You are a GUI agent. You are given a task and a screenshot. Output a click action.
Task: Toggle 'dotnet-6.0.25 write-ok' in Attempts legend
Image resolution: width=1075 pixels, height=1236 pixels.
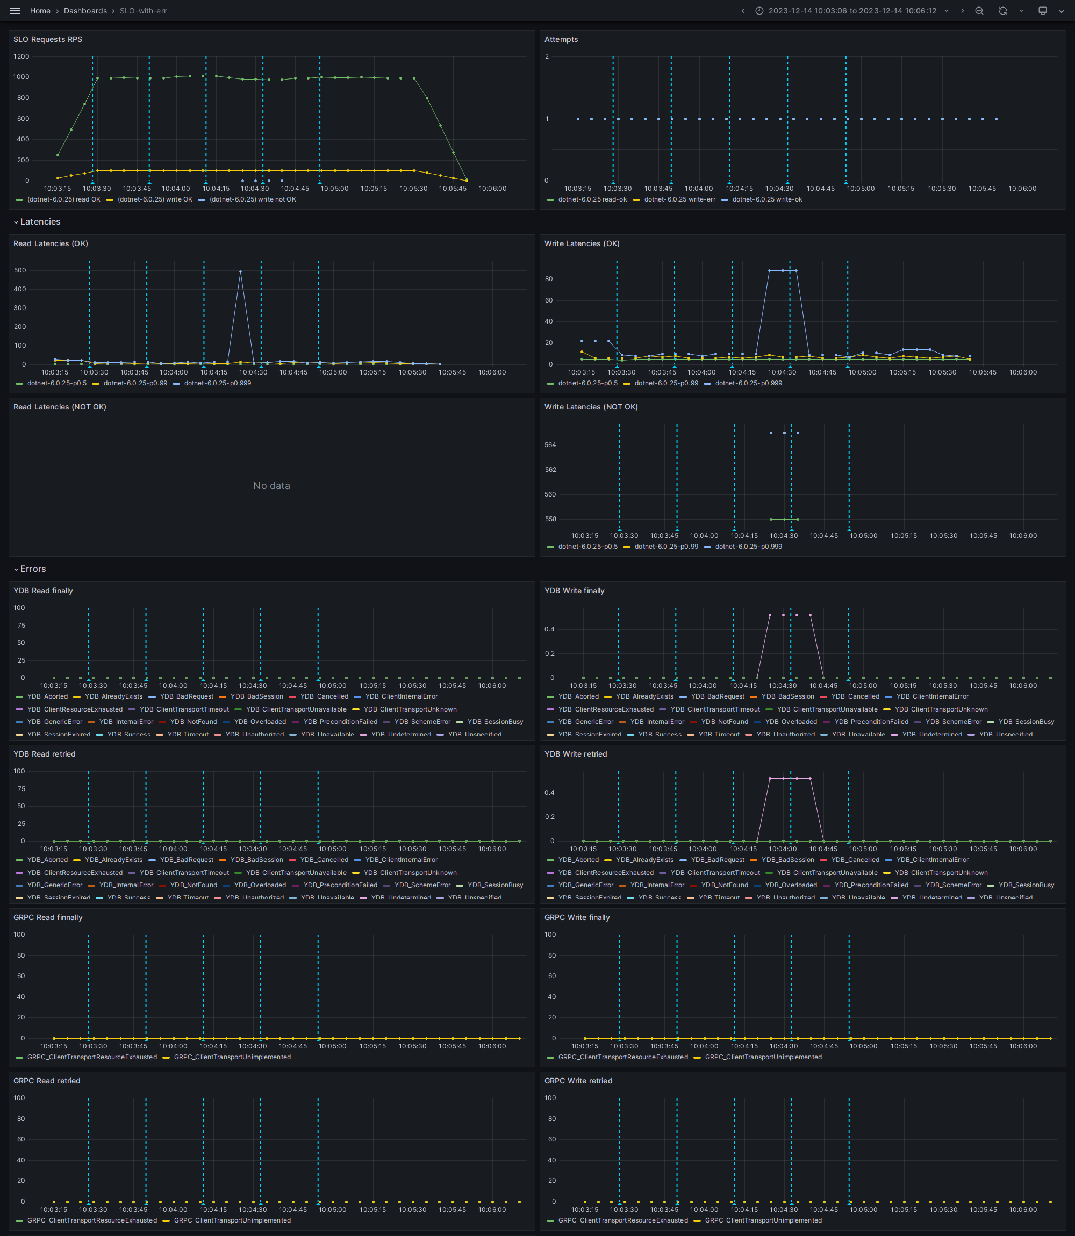click(x=766, y=200)
